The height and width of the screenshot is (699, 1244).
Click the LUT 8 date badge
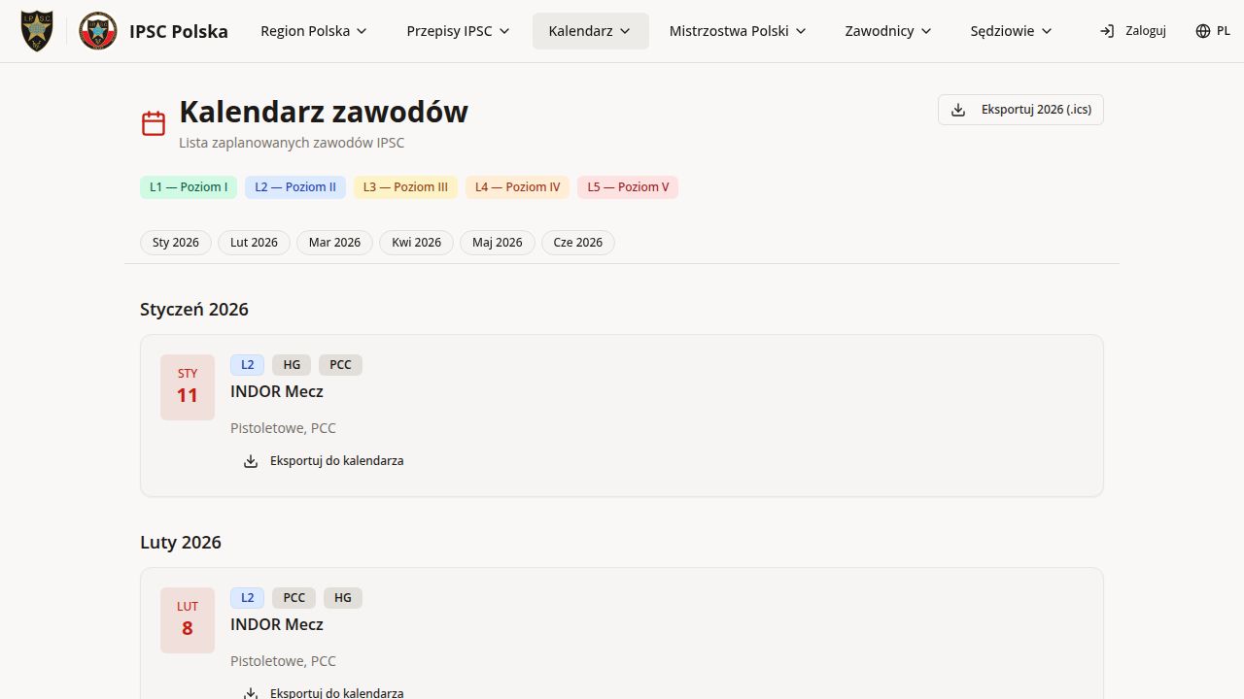click(188, 620)
